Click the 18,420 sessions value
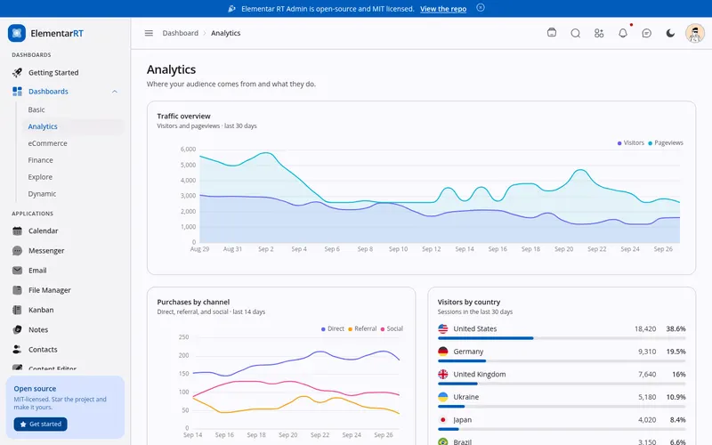This screenshot has height=445, width=712. (645, 328)
